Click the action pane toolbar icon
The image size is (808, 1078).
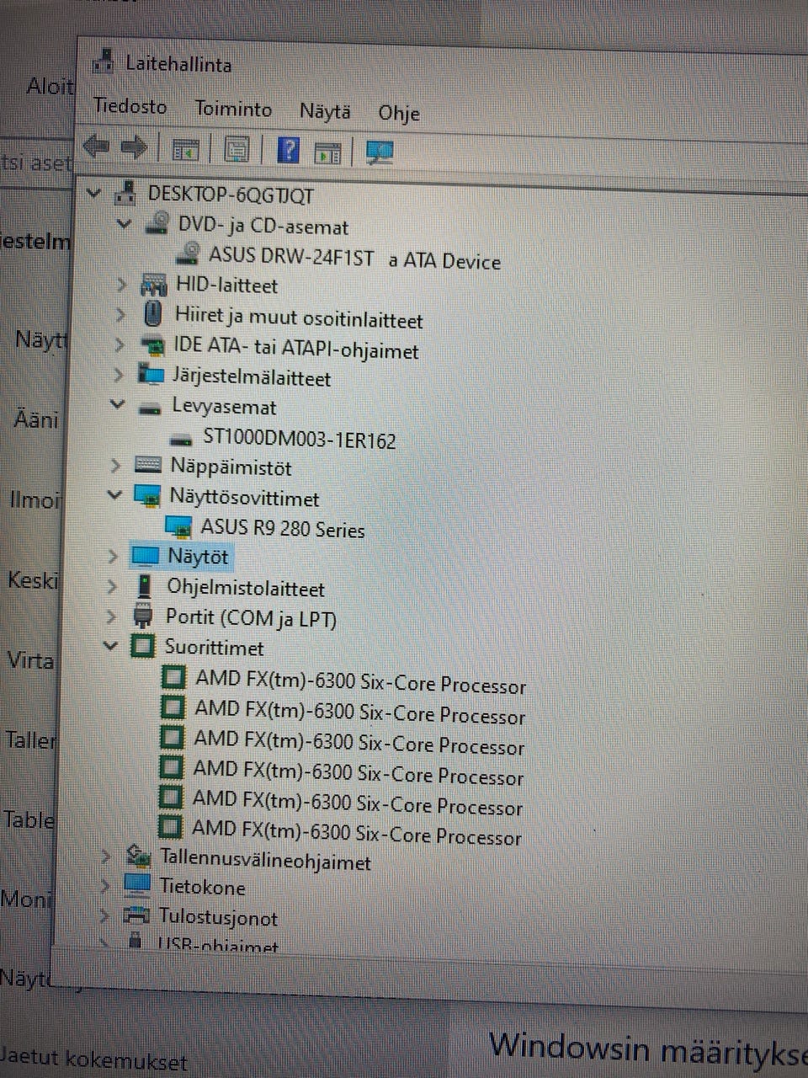click(x=327, y=152)
